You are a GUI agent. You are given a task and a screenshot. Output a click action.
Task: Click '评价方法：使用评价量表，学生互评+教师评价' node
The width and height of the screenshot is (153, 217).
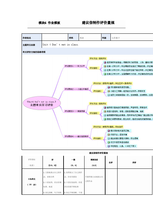113,83
